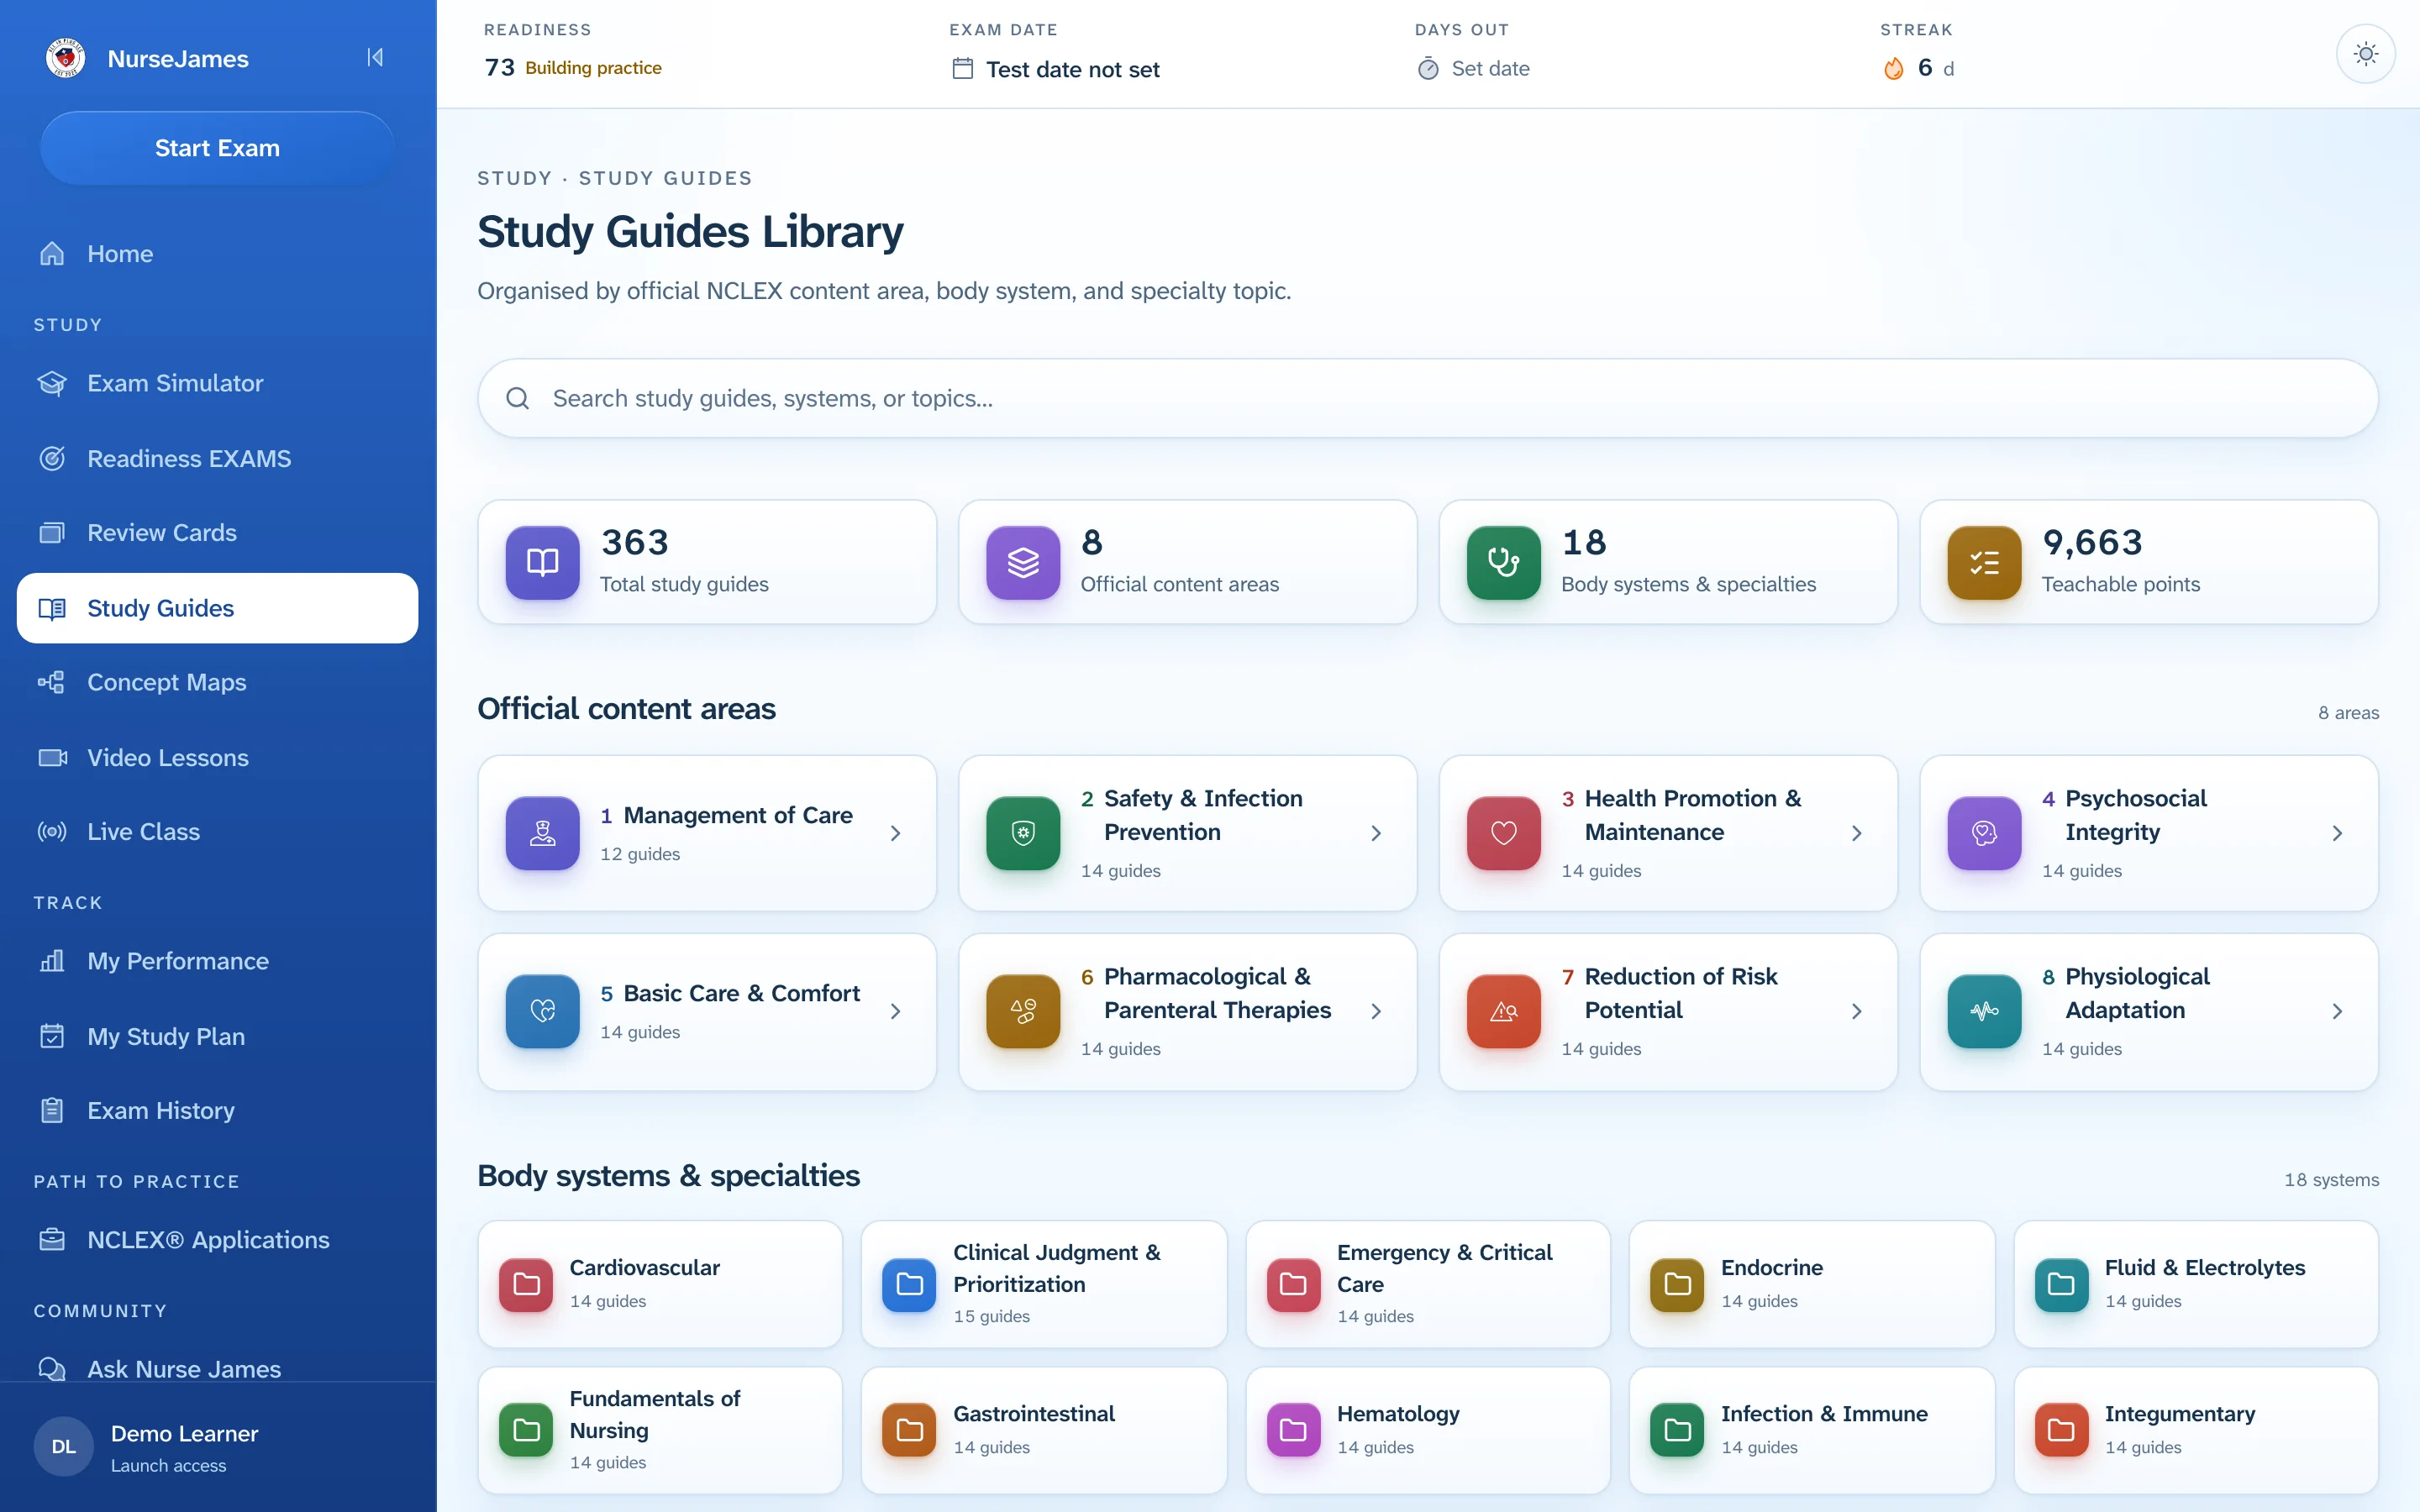Click the Health Promotion heart icon
This screenshot has width=2420, height=1512.
tap(1503, 833)
